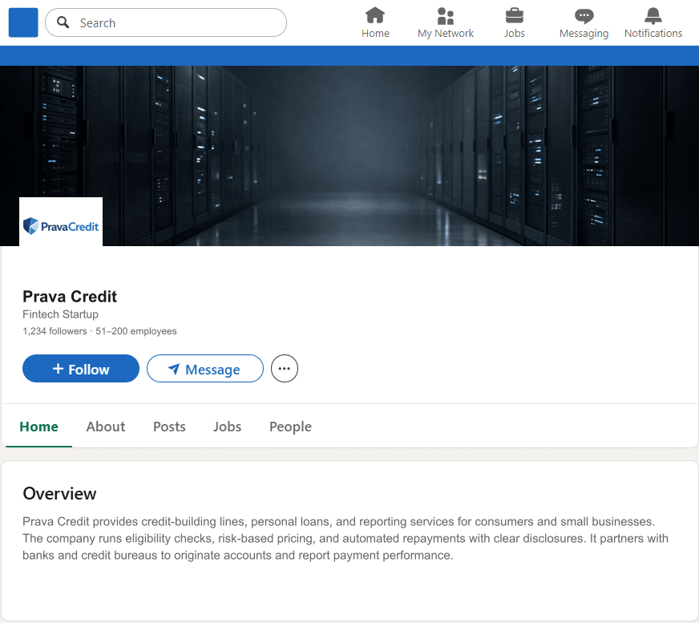The width and height of the screenshot is (699, 623).
Task: Open the three-dot more options menu
Action: pos(285,368)
